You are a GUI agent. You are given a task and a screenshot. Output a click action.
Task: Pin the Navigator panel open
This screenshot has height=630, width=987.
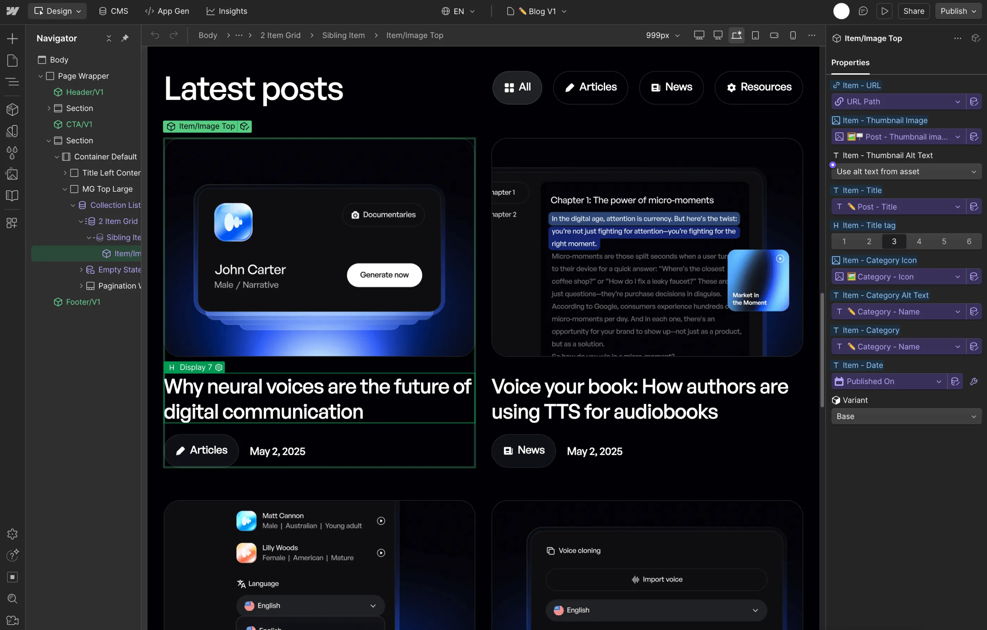click(125, 38)
